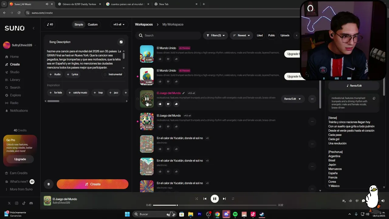Add the 'trap' inspiration tag
The image size is (389, 219).
point(98,92)
